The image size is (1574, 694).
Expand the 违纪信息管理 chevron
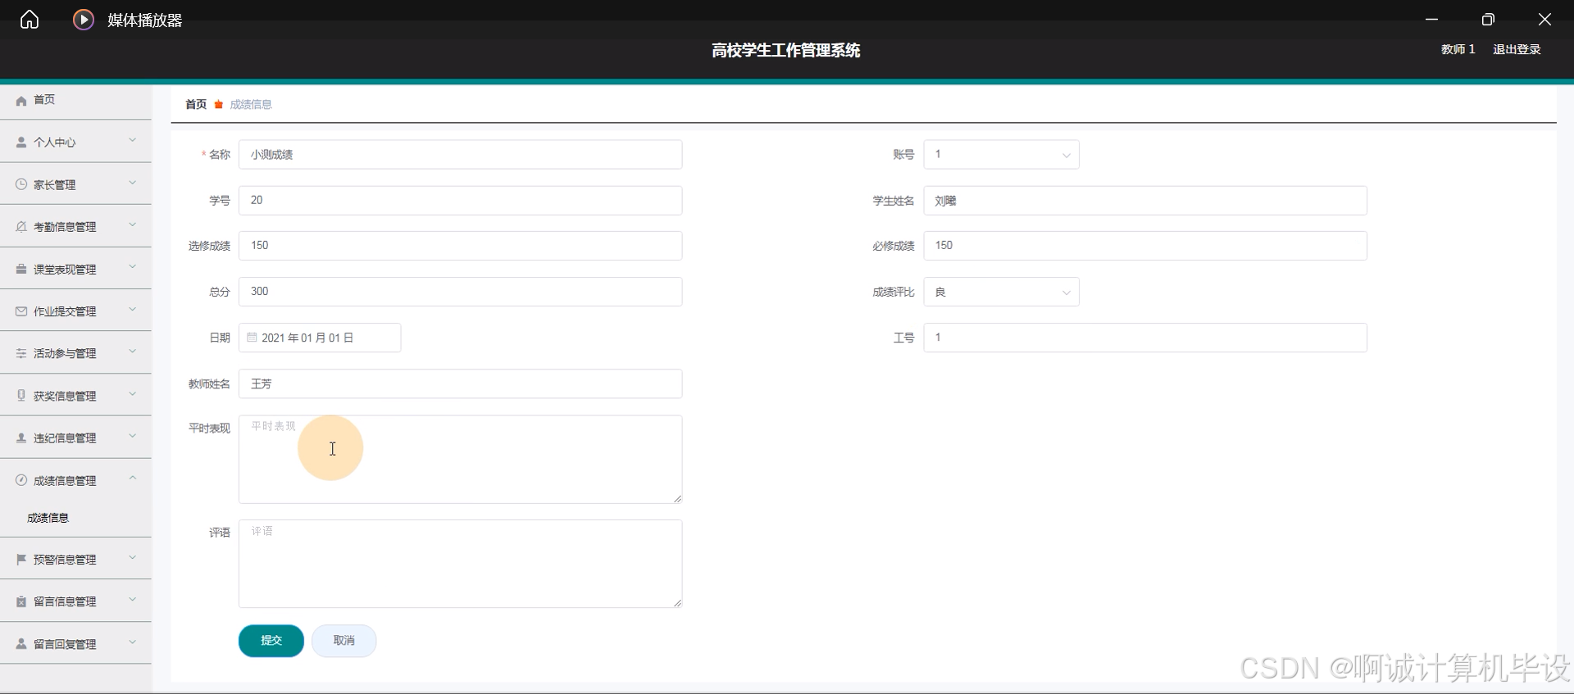click(x=133, y=437)
